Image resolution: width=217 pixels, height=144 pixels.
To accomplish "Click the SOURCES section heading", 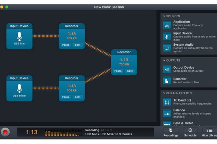I will 173,16.
